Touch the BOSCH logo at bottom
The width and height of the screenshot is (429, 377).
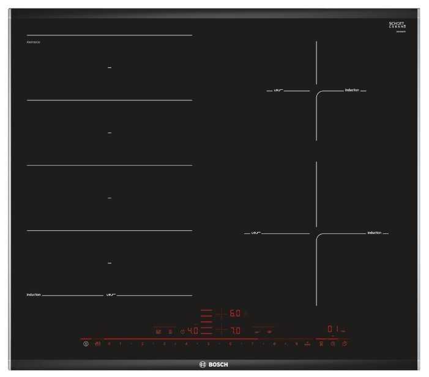214,364
